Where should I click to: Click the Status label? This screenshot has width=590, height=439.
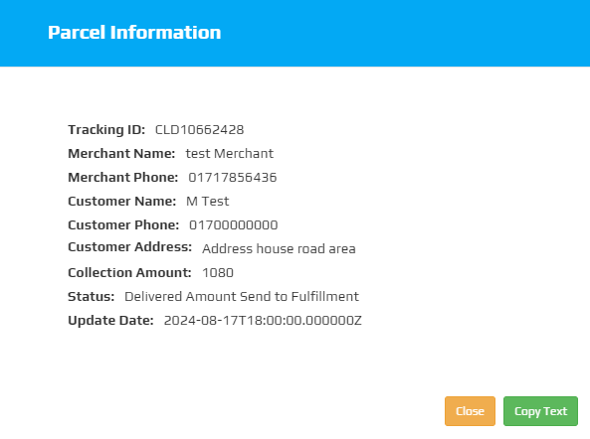point(92,297)
